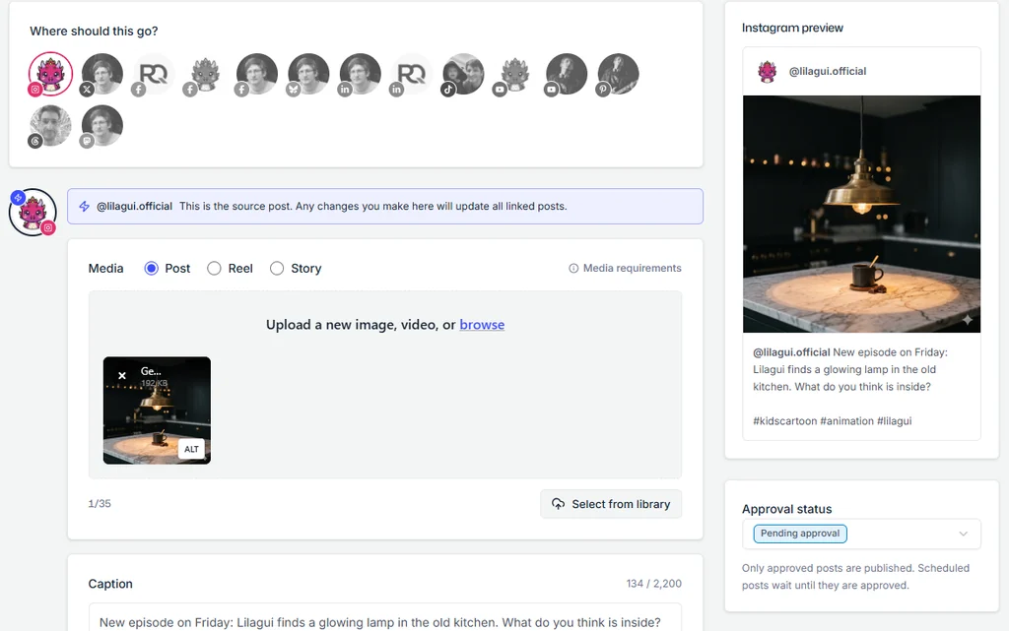Select the dragon Facebook page avatar

205,74
